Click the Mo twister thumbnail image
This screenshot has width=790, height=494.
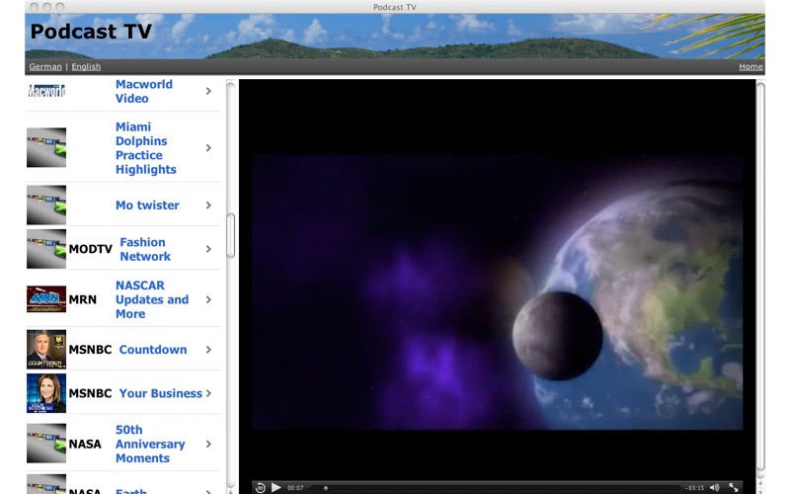point(46,206)
